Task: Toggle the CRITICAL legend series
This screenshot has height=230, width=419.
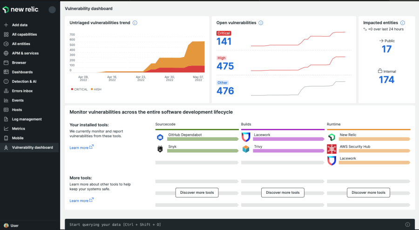Action: 80,89
